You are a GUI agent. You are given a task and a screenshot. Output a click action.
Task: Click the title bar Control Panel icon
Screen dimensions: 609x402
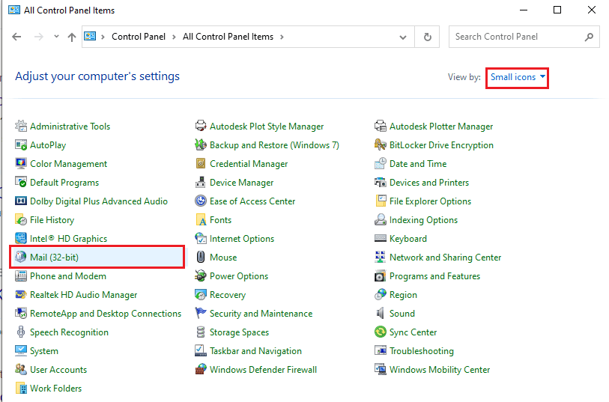pos(14,10)
